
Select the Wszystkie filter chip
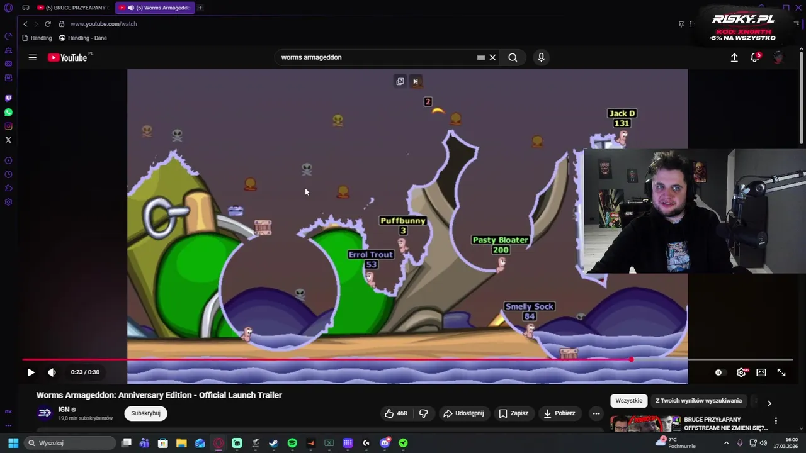point(628,401)
